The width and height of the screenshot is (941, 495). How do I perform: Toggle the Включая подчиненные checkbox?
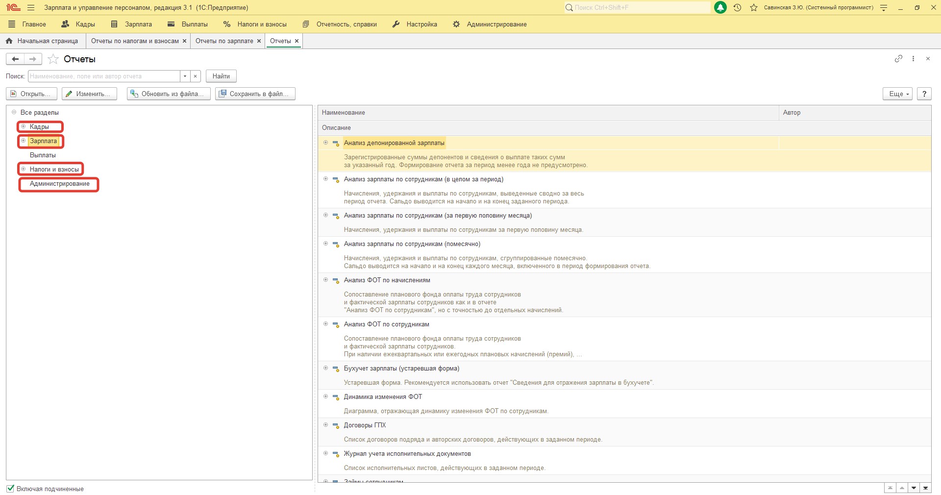coord(10,489)
